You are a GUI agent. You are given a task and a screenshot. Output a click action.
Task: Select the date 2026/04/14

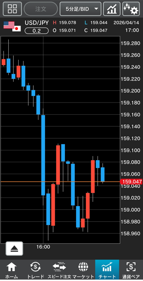126,23
